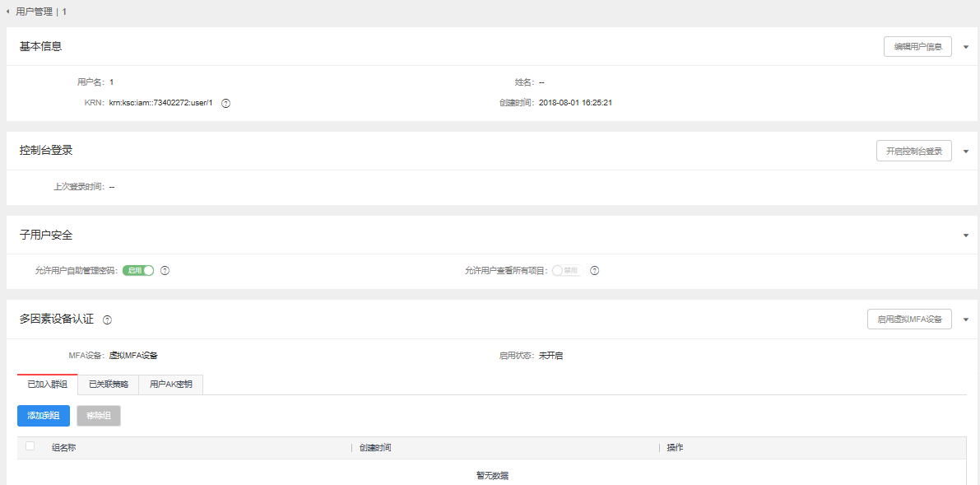
Task: Collapse the 多因素设备认证 section
Action: tap(966, 319)
